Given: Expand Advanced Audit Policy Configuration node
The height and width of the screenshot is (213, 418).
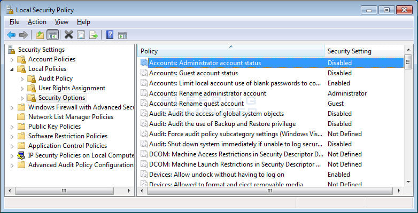Looking at the screenshot, I should pos(12,165).
